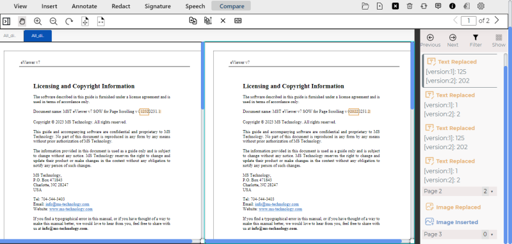Open info@ms-technology.com link in right document
The height and width of the screenshot is (244, 512).
click(277, 204)
